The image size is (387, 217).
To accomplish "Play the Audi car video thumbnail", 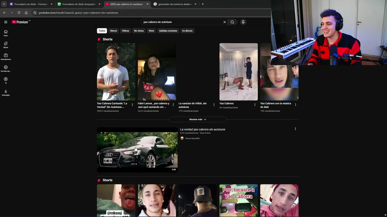I will [137, 150].
